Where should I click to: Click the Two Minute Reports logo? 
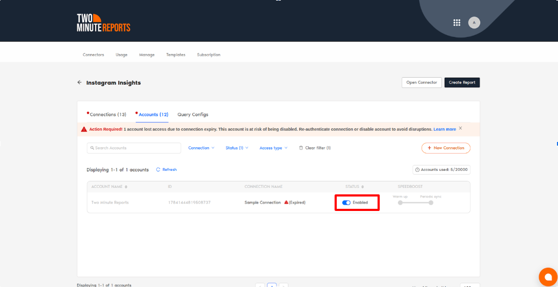tap(104, 22)
